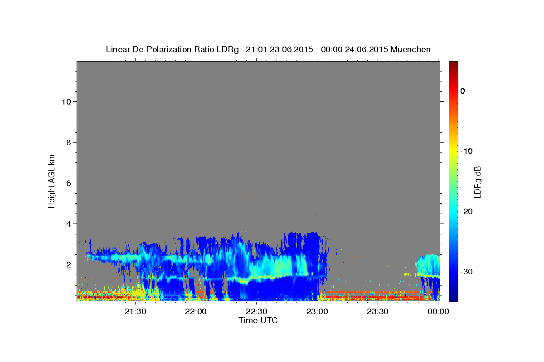Click the height tick label '4'
Image resolution: width=544 pixels, height=362 pixels.
pos(68,224)
